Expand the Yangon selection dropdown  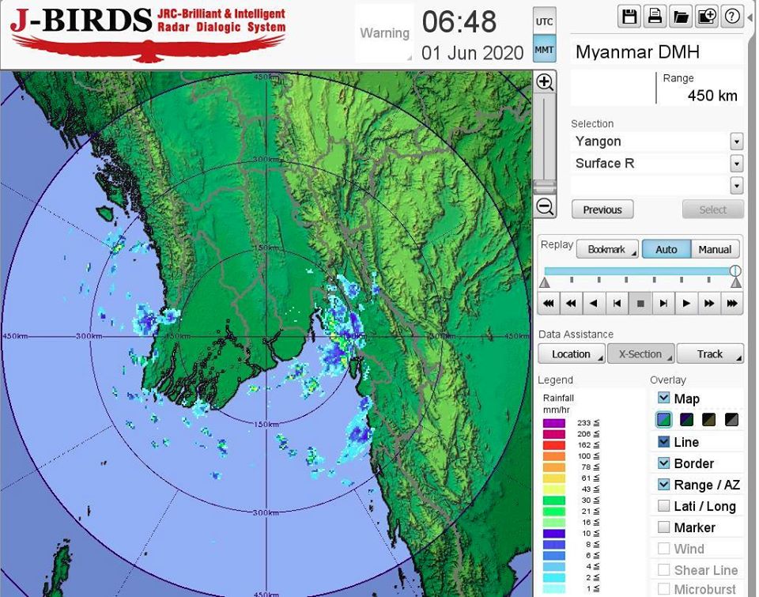click(736, 142)
